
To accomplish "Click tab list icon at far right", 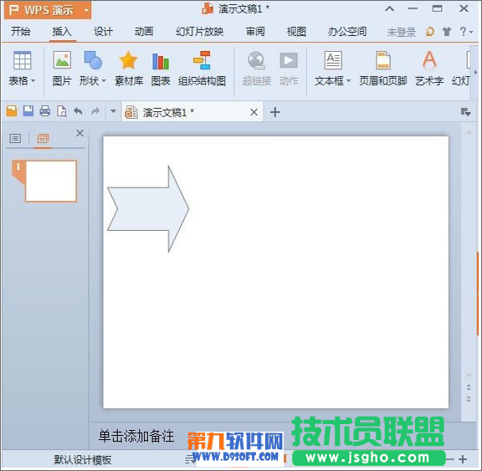I will click(x=466, y=112).
